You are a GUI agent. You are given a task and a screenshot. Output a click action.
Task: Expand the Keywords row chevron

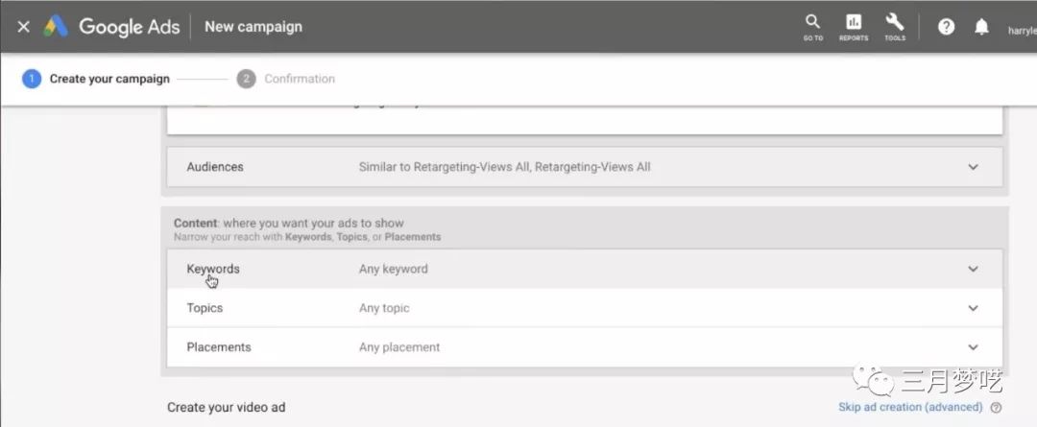coord(973,270)
